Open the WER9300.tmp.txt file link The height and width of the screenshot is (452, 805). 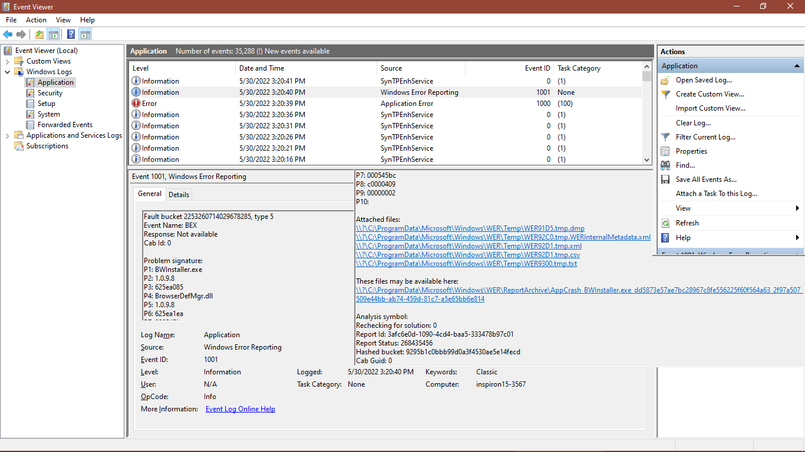pos(466,264)
